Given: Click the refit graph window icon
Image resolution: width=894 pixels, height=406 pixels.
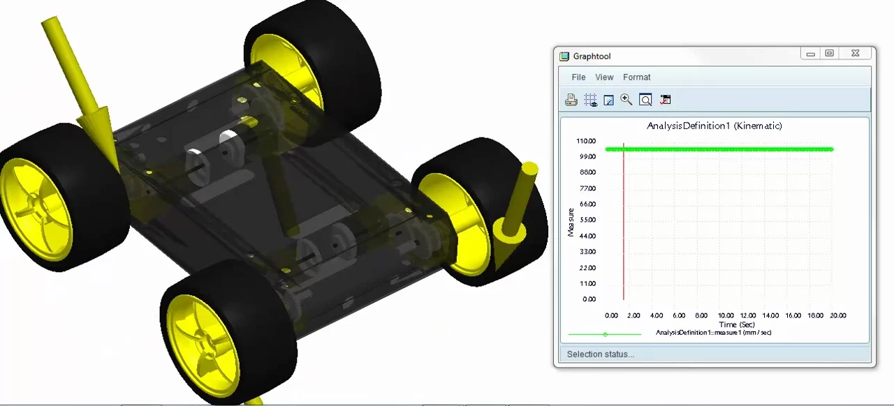Looking at the screenshot, I should click(645, 100).
